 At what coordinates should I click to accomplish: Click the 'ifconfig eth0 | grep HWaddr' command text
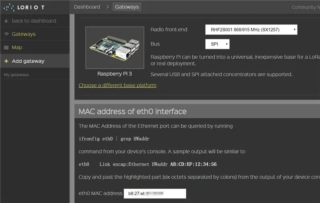[114, 139]
